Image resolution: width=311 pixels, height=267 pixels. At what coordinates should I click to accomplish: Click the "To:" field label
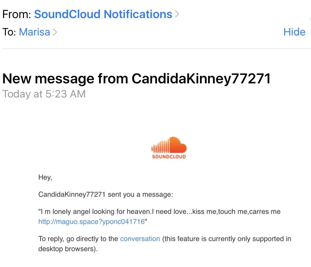click(x=9, y=32)
